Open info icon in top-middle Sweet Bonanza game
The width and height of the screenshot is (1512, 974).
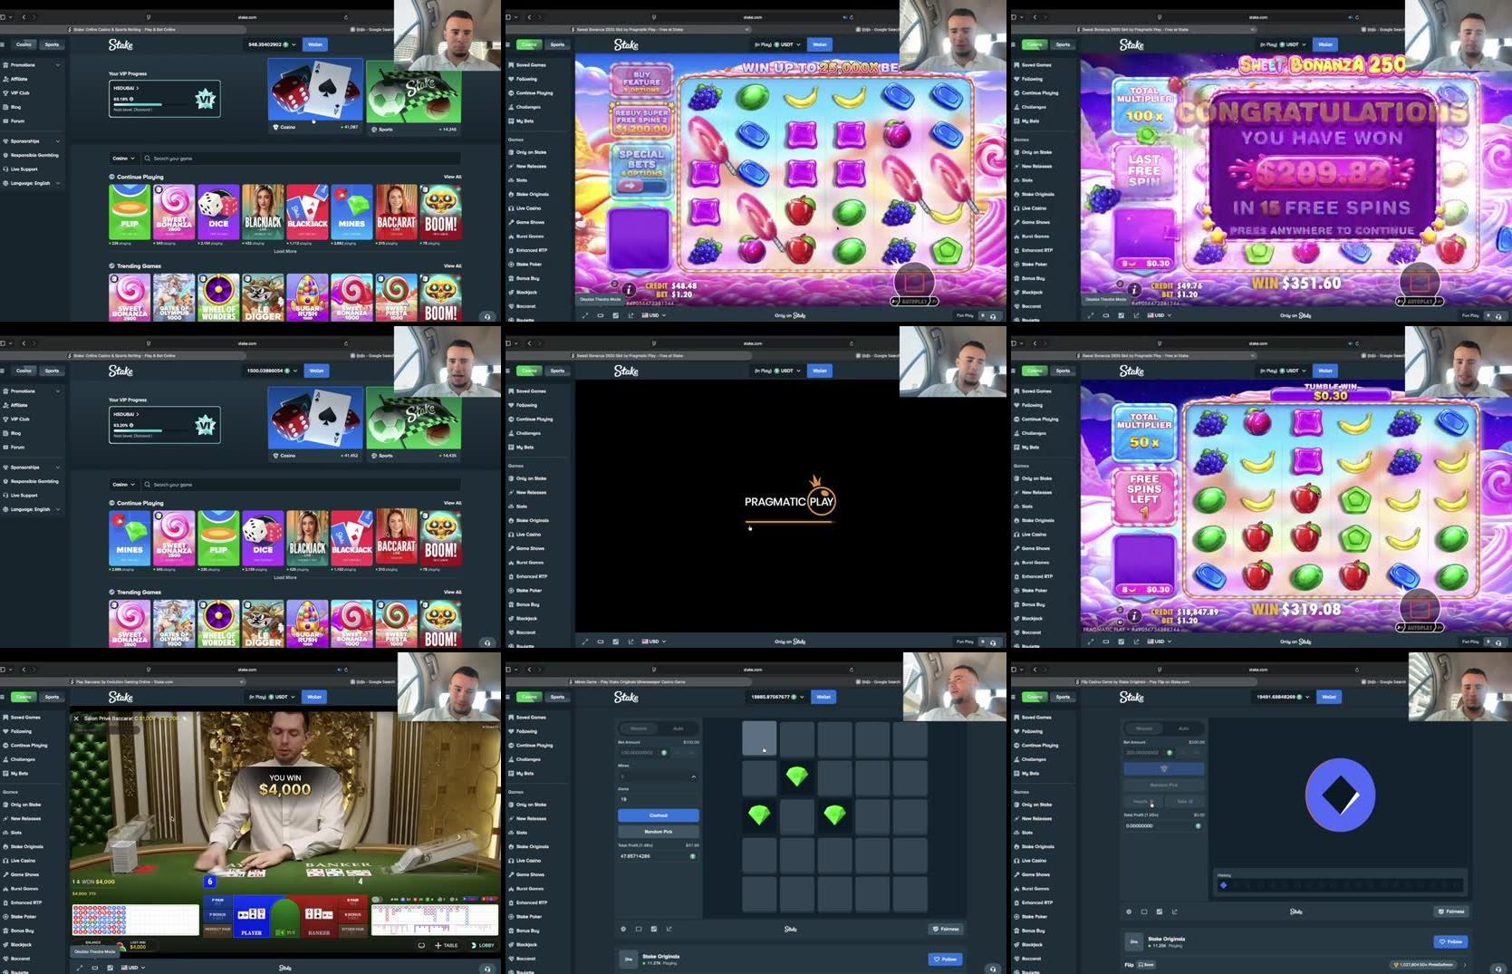628,289
